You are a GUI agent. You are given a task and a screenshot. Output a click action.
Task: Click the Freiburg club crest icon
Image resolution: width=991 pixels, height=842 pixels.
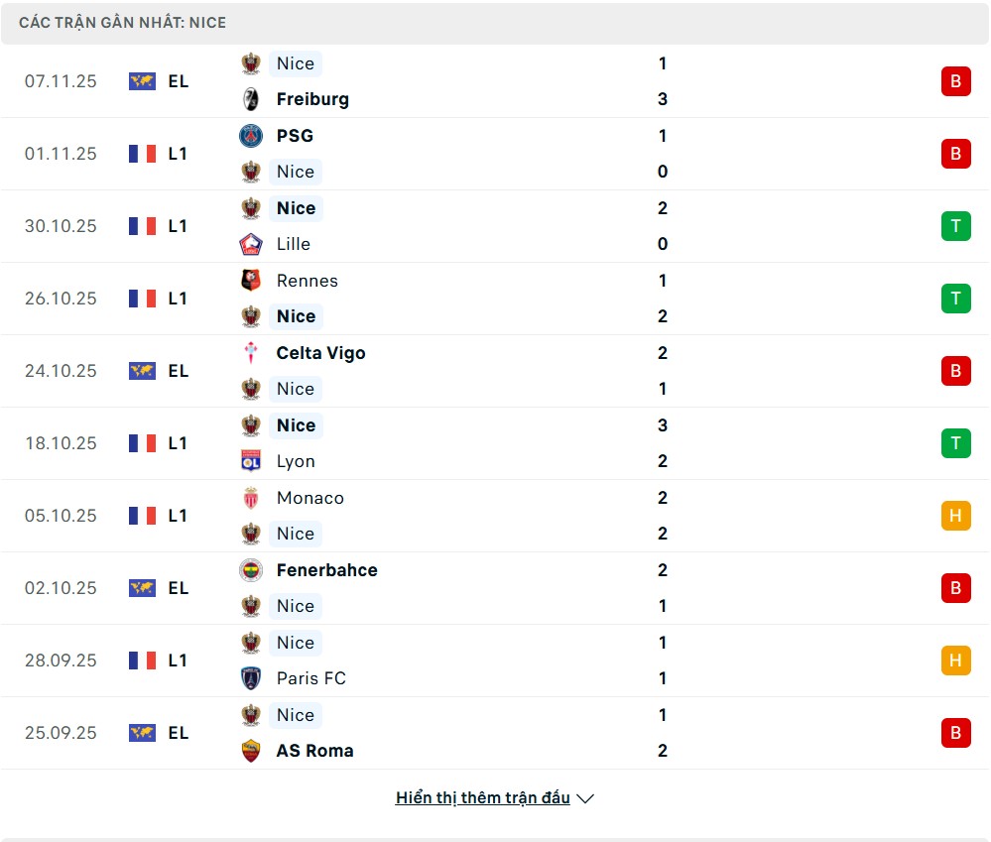[x=251, y=99]
